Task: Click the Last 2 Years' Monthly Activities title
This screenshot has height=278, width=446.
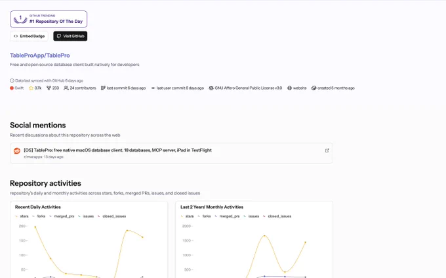Action: coord(212,207)
